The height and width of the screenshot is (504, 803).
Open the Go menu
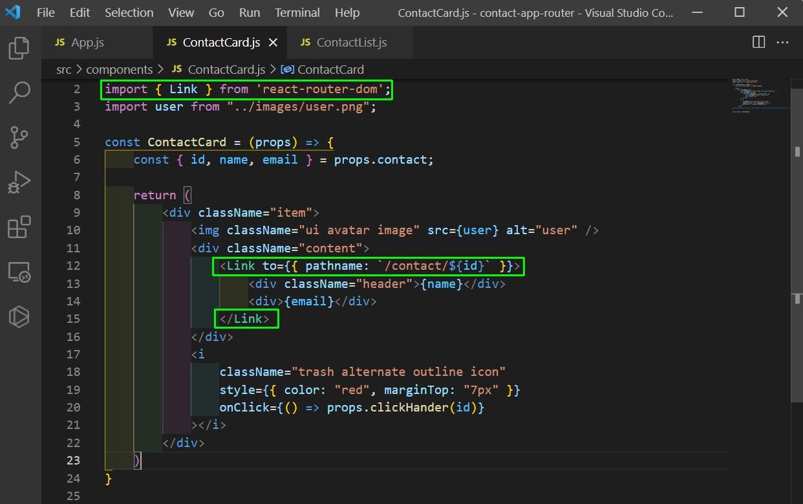pyautogui.click(x=216, y=12)
